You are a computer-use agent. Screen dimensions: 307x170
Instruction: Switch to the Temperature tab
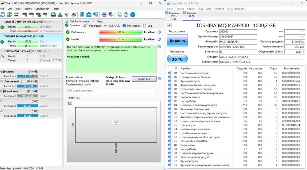92,26
